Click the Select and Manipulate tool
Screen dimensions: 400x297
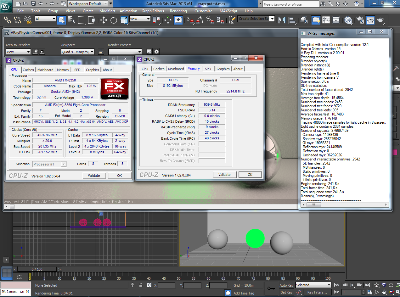pos(168,20)
